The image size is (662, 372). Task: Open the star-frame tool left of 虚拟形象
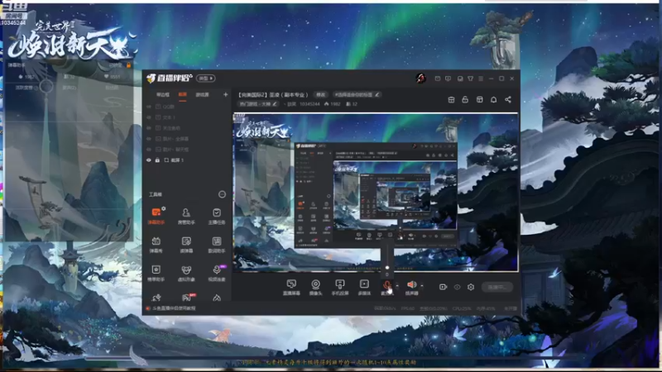pos(156,273)
